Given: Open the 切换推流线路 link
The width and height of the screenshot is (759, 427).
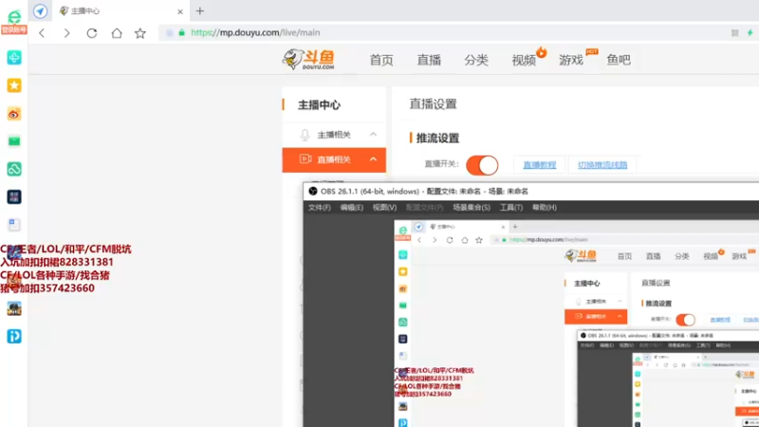Looking at the screenshot, I should click(602, 165).
